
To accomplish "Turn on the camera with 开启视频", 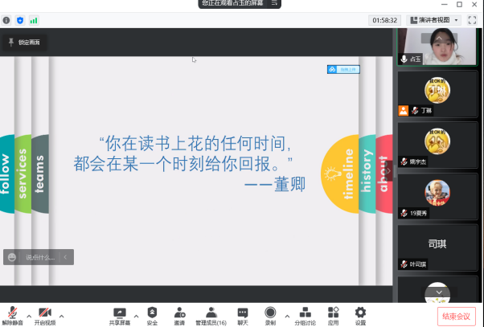I will 45,312.
